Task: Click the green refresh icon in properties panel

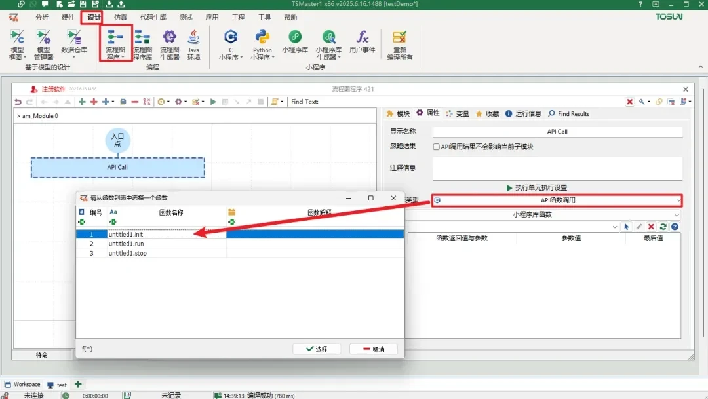Action: pyautogui.click(x=663, y=227)
